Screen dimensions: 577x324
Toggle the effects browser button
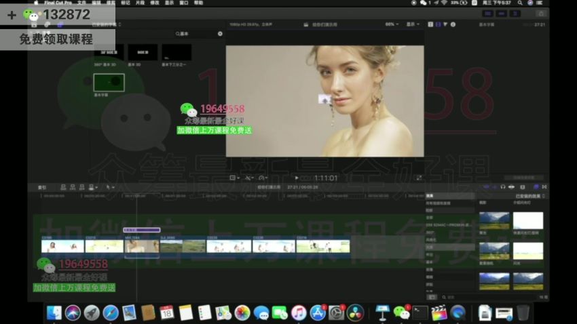[x=536, y=186]
